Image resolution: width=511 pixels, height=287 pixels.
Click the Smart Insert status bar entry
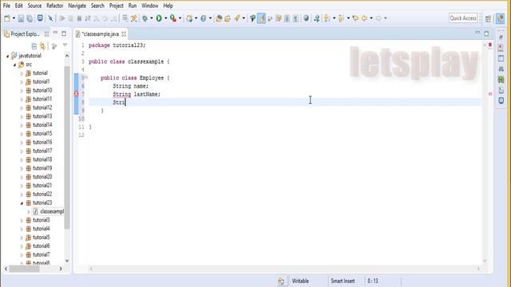point(343,281)
